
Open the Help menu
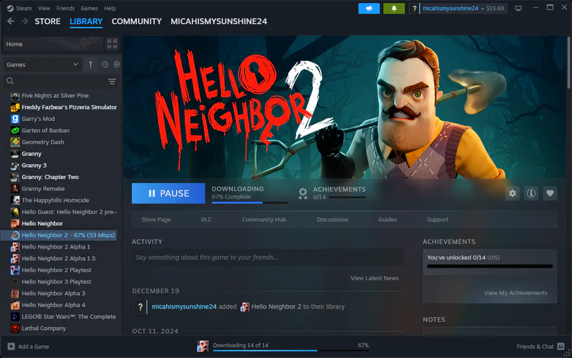110,8
